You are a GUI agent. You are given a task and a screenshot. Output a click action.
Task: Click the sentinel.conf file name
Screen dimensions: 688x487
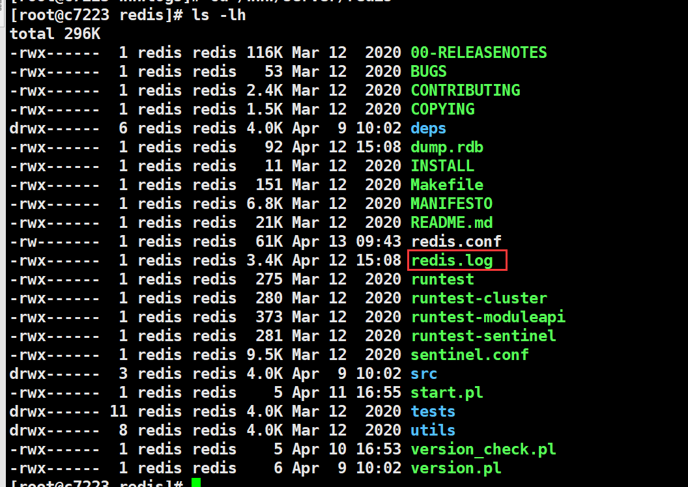(x=470, y=355)
